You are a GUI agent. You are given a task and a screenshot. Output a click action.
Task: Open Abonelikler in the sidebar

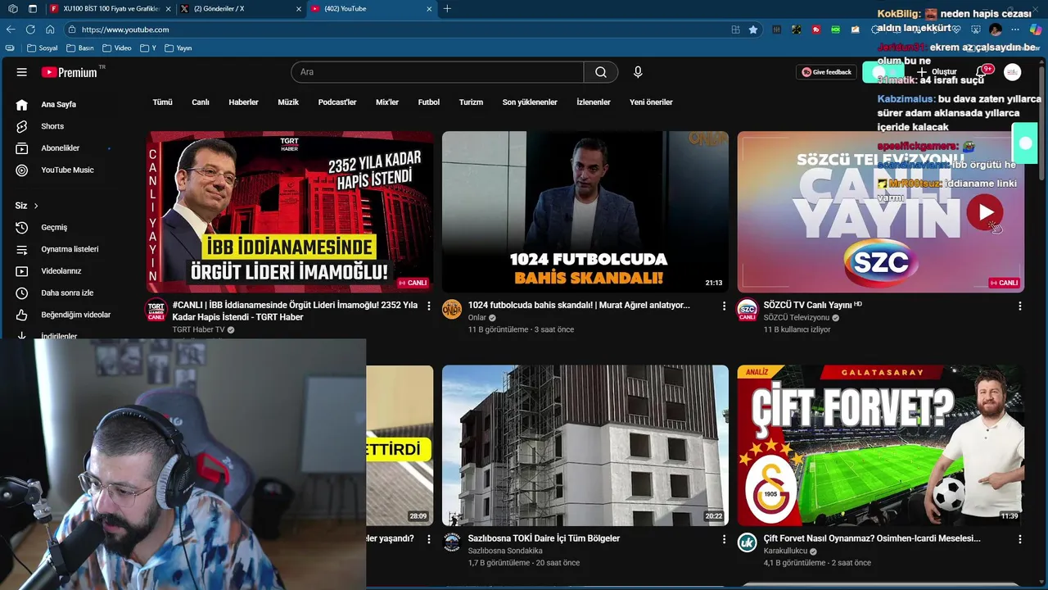coord(60,148)
